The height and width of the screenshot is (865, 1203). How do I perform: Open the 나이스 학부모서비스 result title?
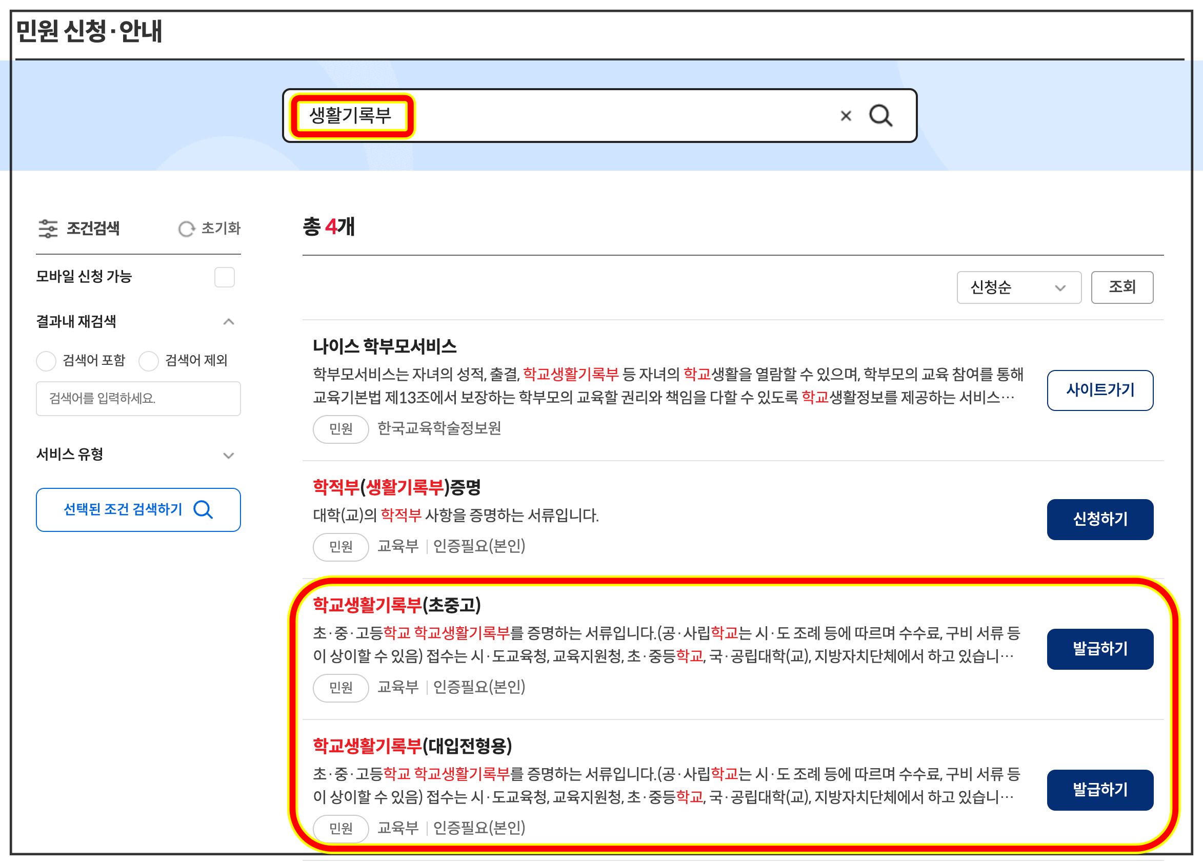pos(385,346)
